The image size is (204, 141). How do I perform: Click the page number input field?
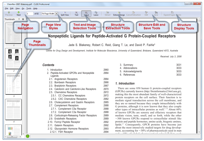click(x=30, y=14)
